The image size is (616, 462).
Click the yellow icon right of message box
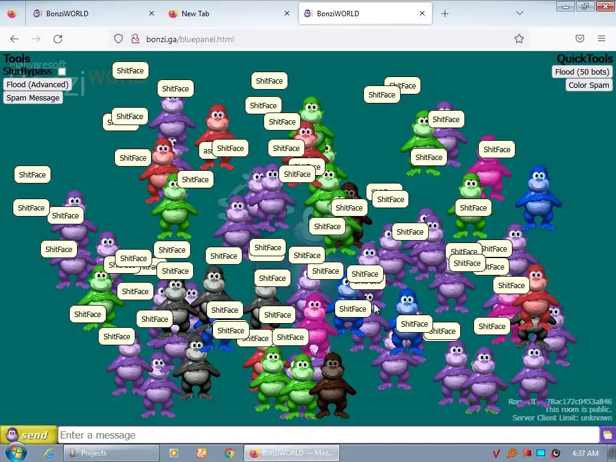pos(608,435)
